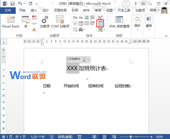170x139 pixels.
Task: Insert picture content control
Action: click(87, 18)
